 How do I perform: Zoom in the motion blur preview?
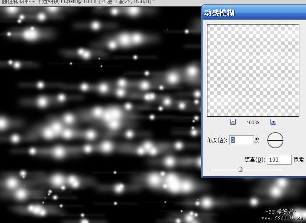point(273,122)
